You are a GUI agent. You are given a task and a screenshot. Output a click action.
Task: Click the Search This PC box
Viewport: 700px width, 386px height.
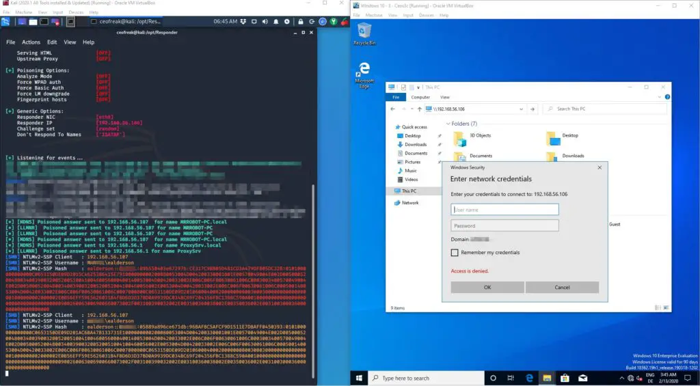pyautogui.click(x=604, y=109)
